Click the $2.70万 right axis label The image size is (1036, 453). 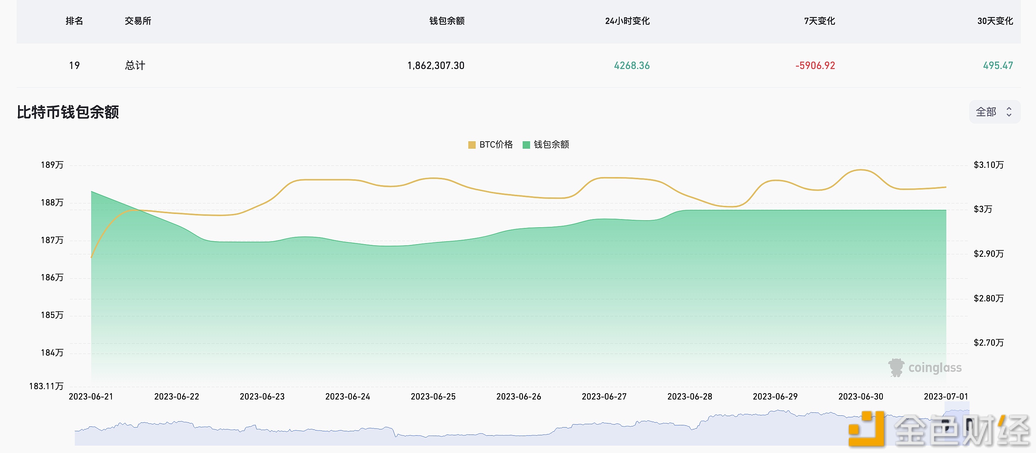click(989, 342)
